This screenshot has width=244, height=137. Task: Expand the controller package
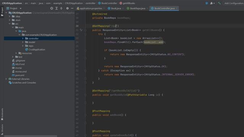pyautogui.click(x=23, y=38)
